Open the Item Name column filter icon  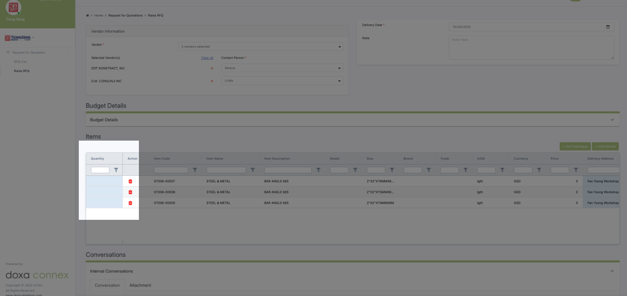[253, 170]
